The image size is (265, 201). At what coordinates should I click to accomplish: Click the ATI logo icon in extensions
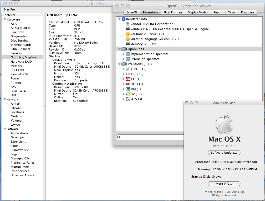128,79
